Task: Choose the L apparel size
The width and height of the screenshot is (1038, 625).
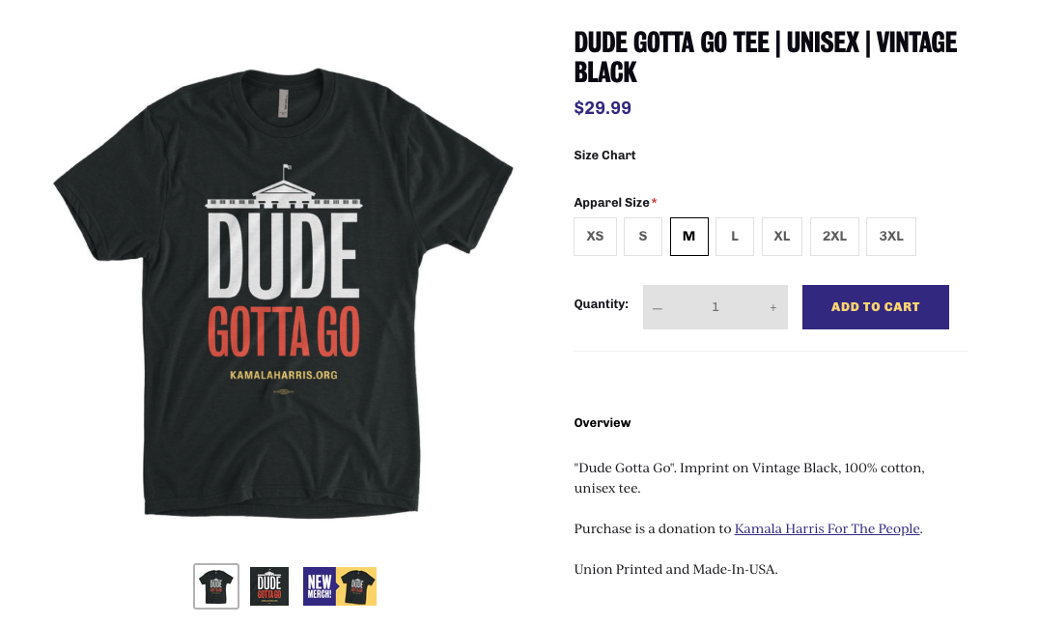Action: (x=734, y=236)
